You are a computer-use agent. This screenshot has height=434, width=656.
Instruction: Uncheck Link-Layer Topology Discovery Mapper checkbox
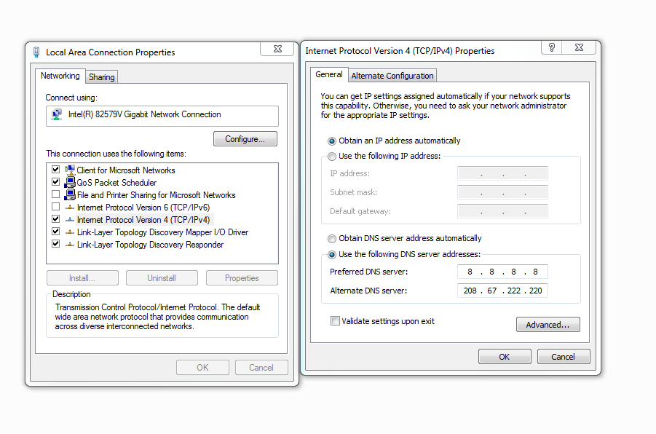tap(55, 231)
